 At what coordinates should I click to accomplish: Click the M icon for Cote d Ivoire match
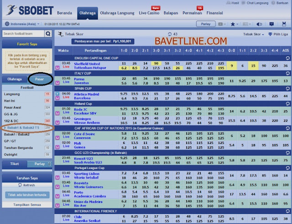[x=57, y=138]
